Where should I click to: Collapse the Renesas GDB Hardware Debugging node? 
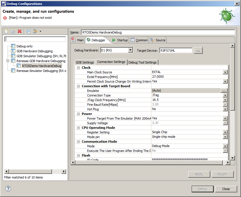[x=8, y=61]
